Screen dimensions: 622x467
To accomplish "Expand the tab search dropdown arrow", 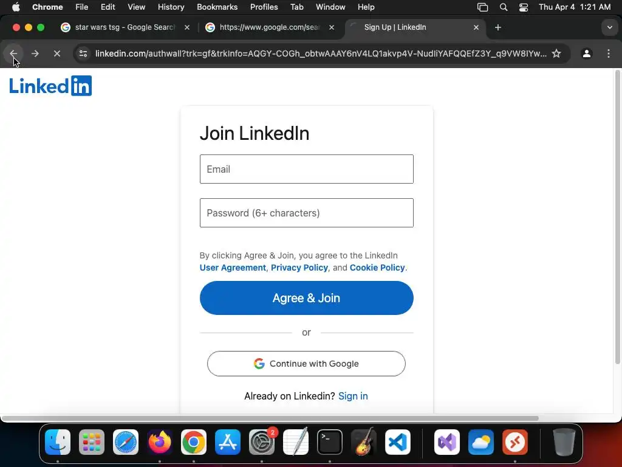I will pos(610,27).
